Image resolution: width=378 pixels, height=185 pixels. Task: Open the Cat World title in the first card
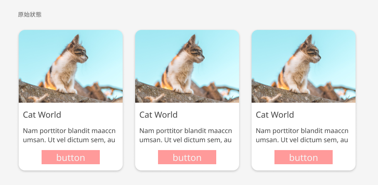click(42, 115)
